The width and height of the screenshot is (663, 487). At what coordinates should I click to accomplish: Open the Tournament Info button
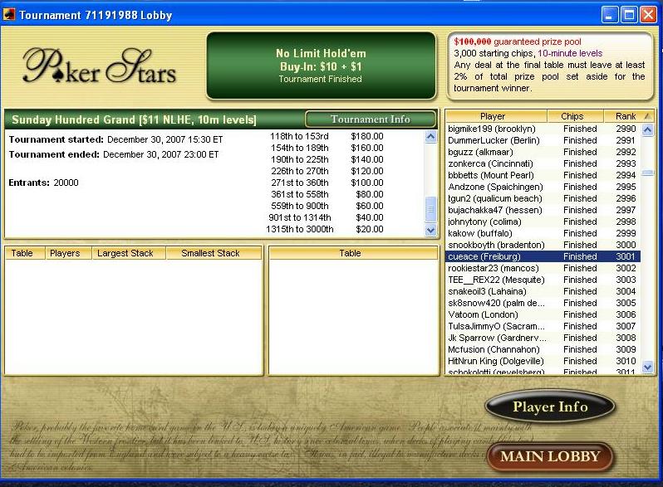[x=370, y=119]
